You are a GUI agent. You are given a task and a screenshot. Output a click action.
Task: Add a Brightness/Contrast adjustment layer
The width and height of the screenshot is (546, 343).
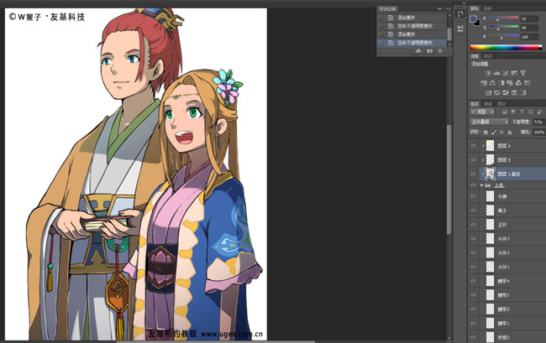tap(487, 73)
